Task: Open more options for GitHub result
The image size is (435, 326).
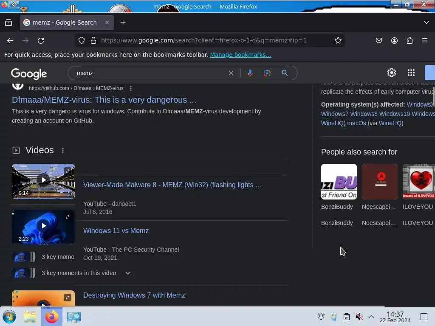Action: (x=131, y=88)
